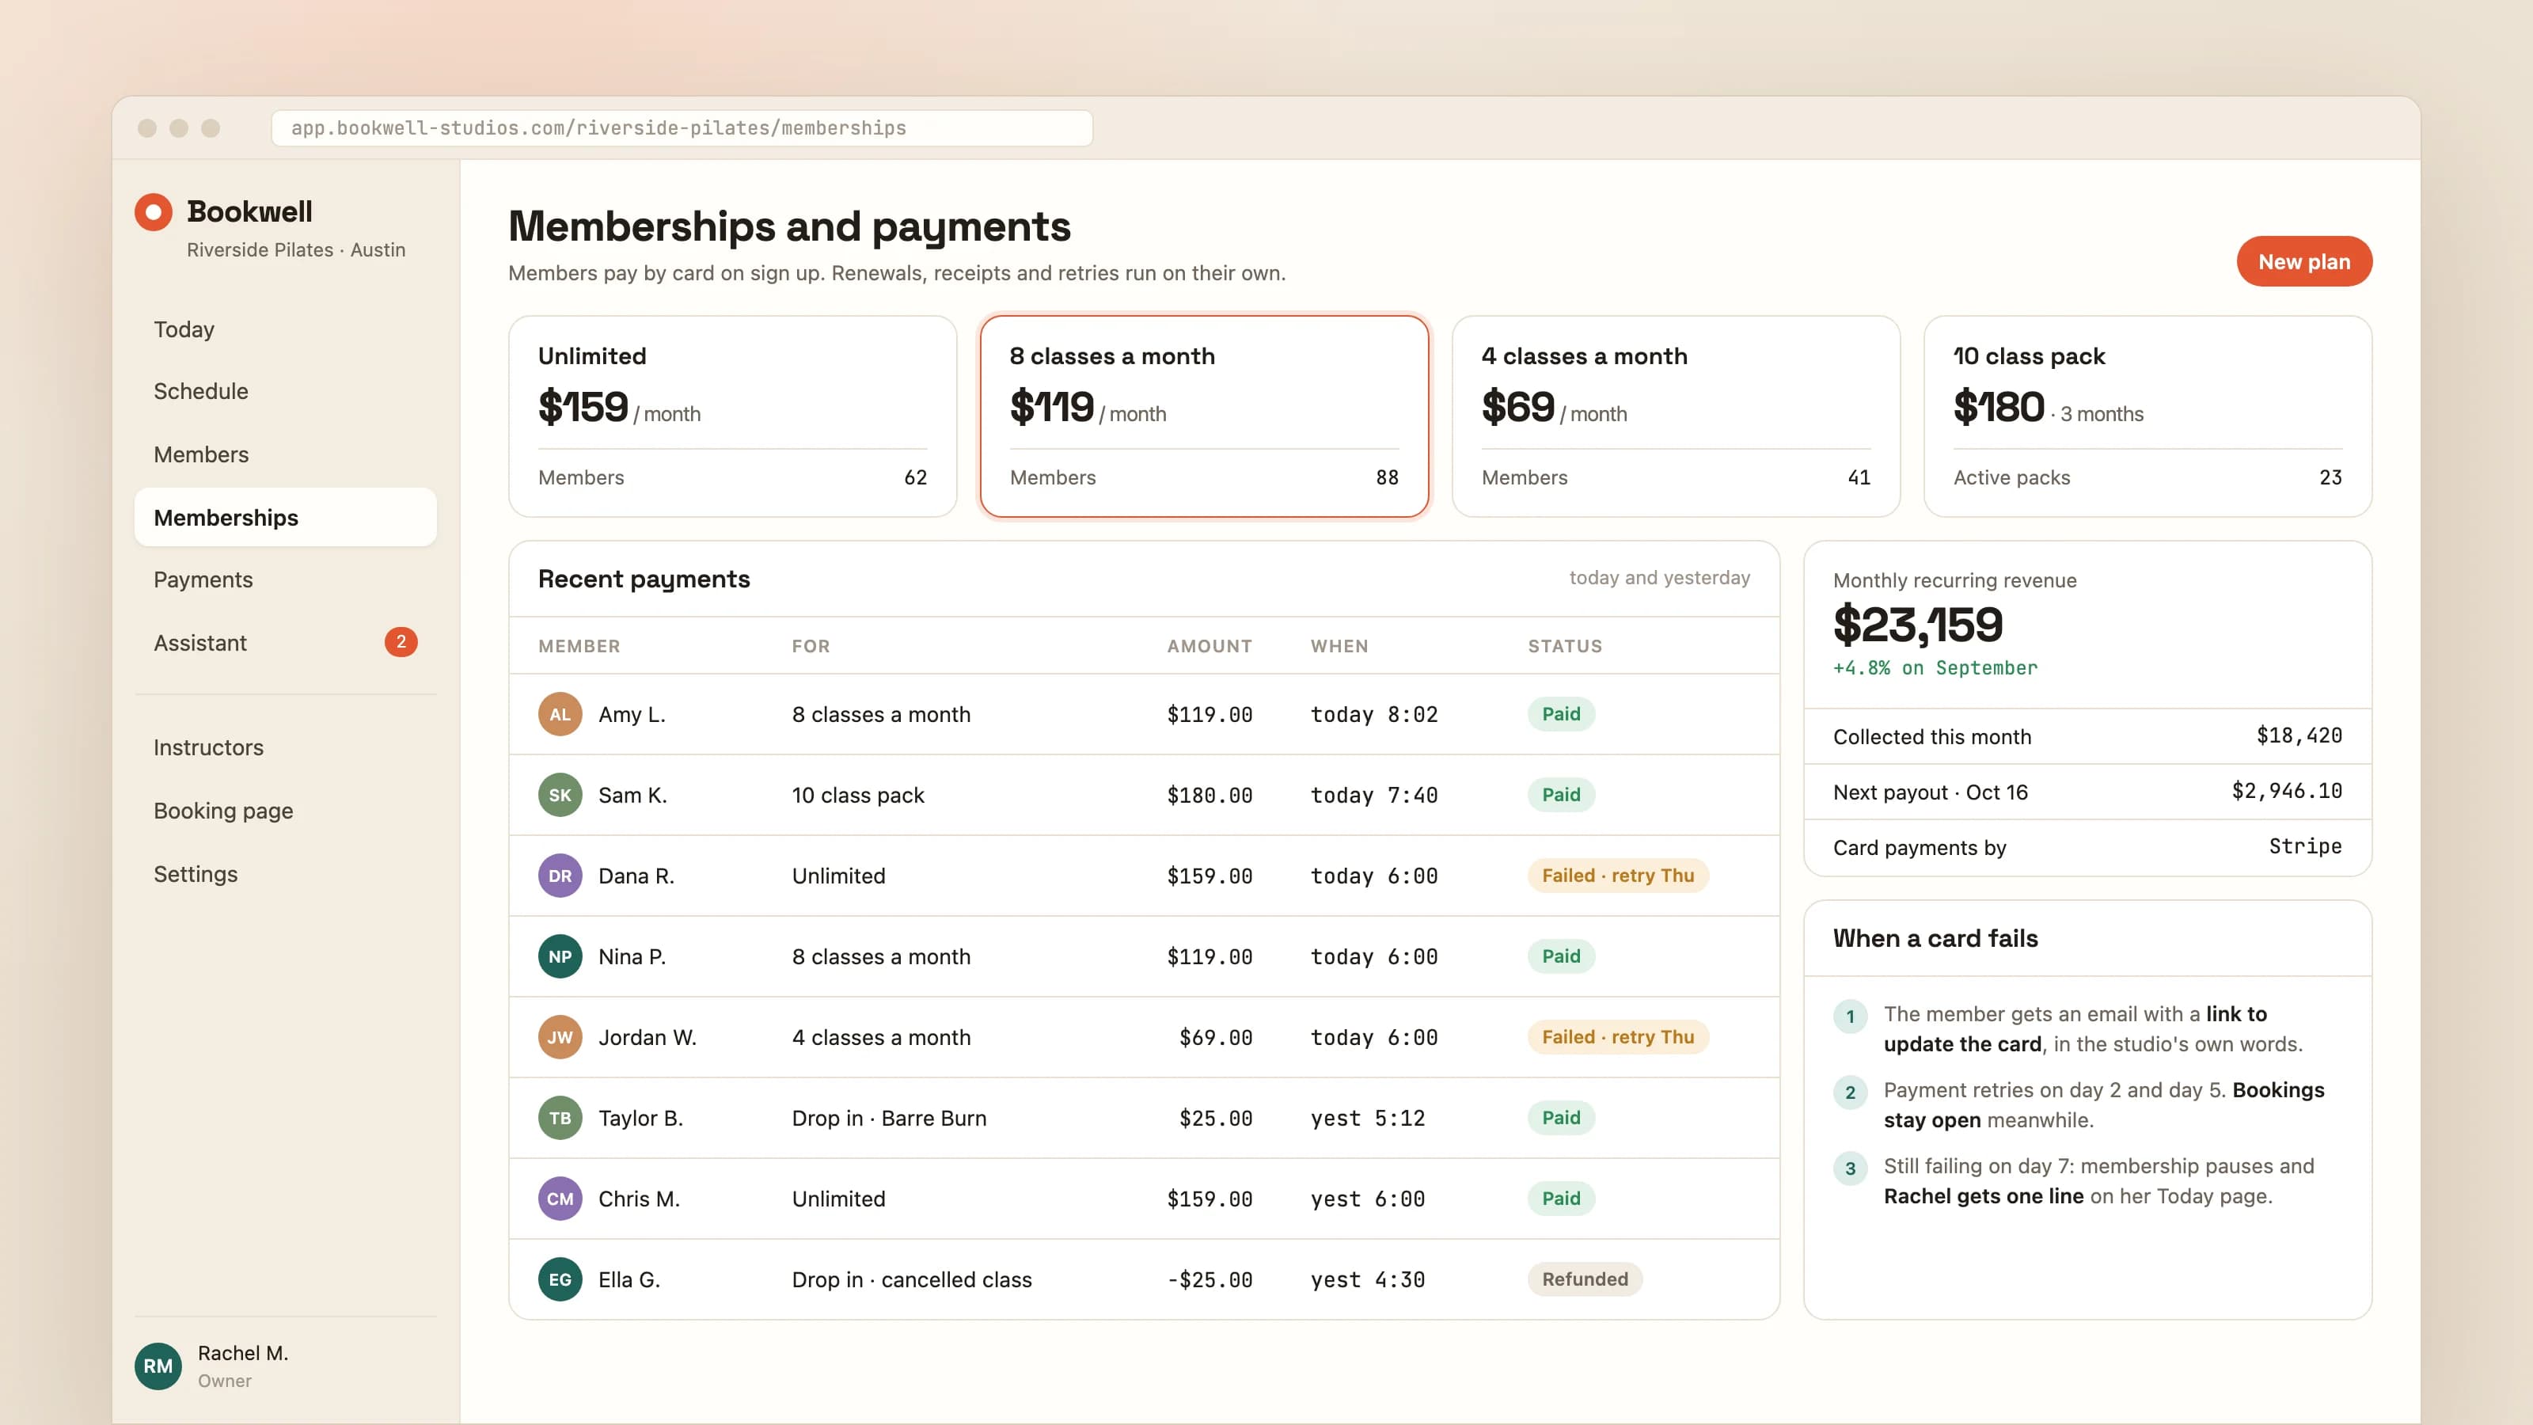
Task: Click Taylor B.'s Paid status badge
Action: (1560, 1117)
